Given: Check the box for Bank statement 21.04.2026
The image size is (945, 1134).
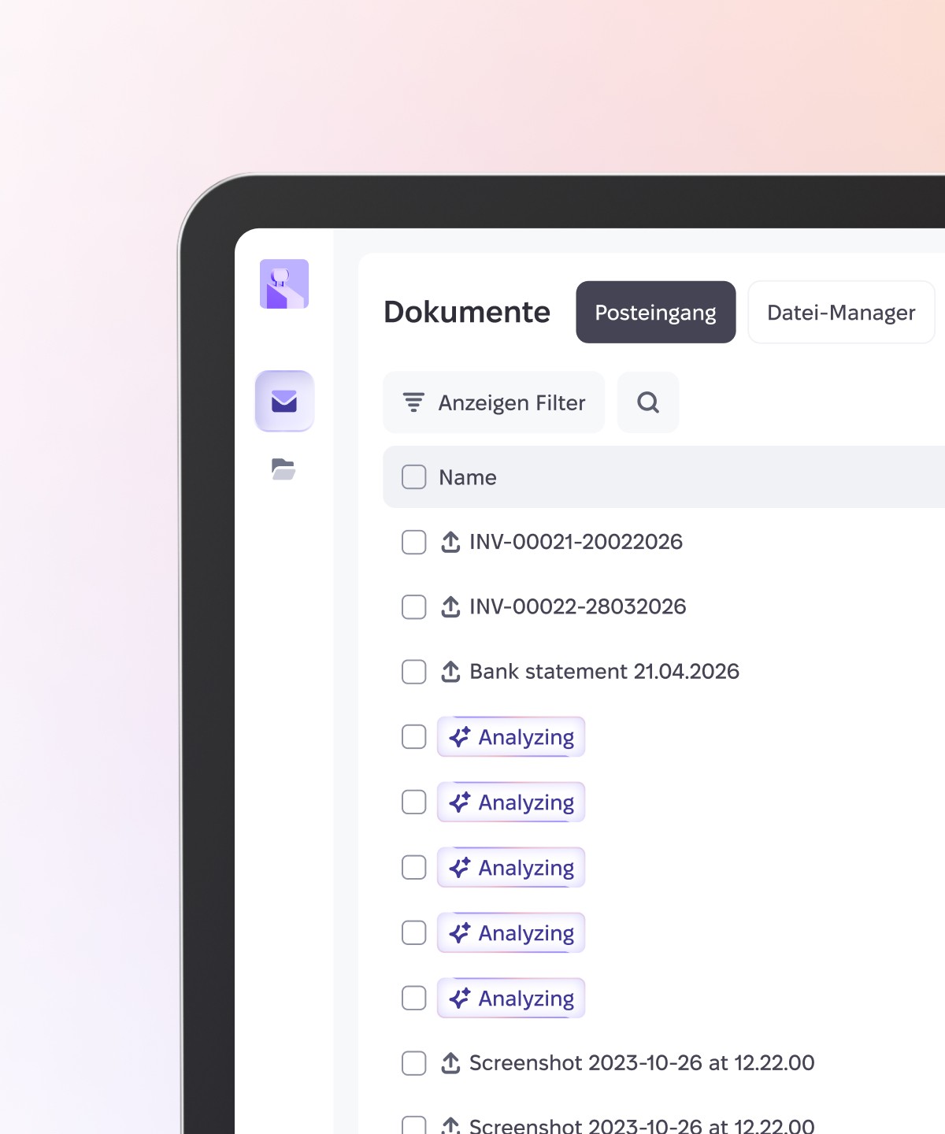Looking at the screenshot, I should (x=414, y=672).
